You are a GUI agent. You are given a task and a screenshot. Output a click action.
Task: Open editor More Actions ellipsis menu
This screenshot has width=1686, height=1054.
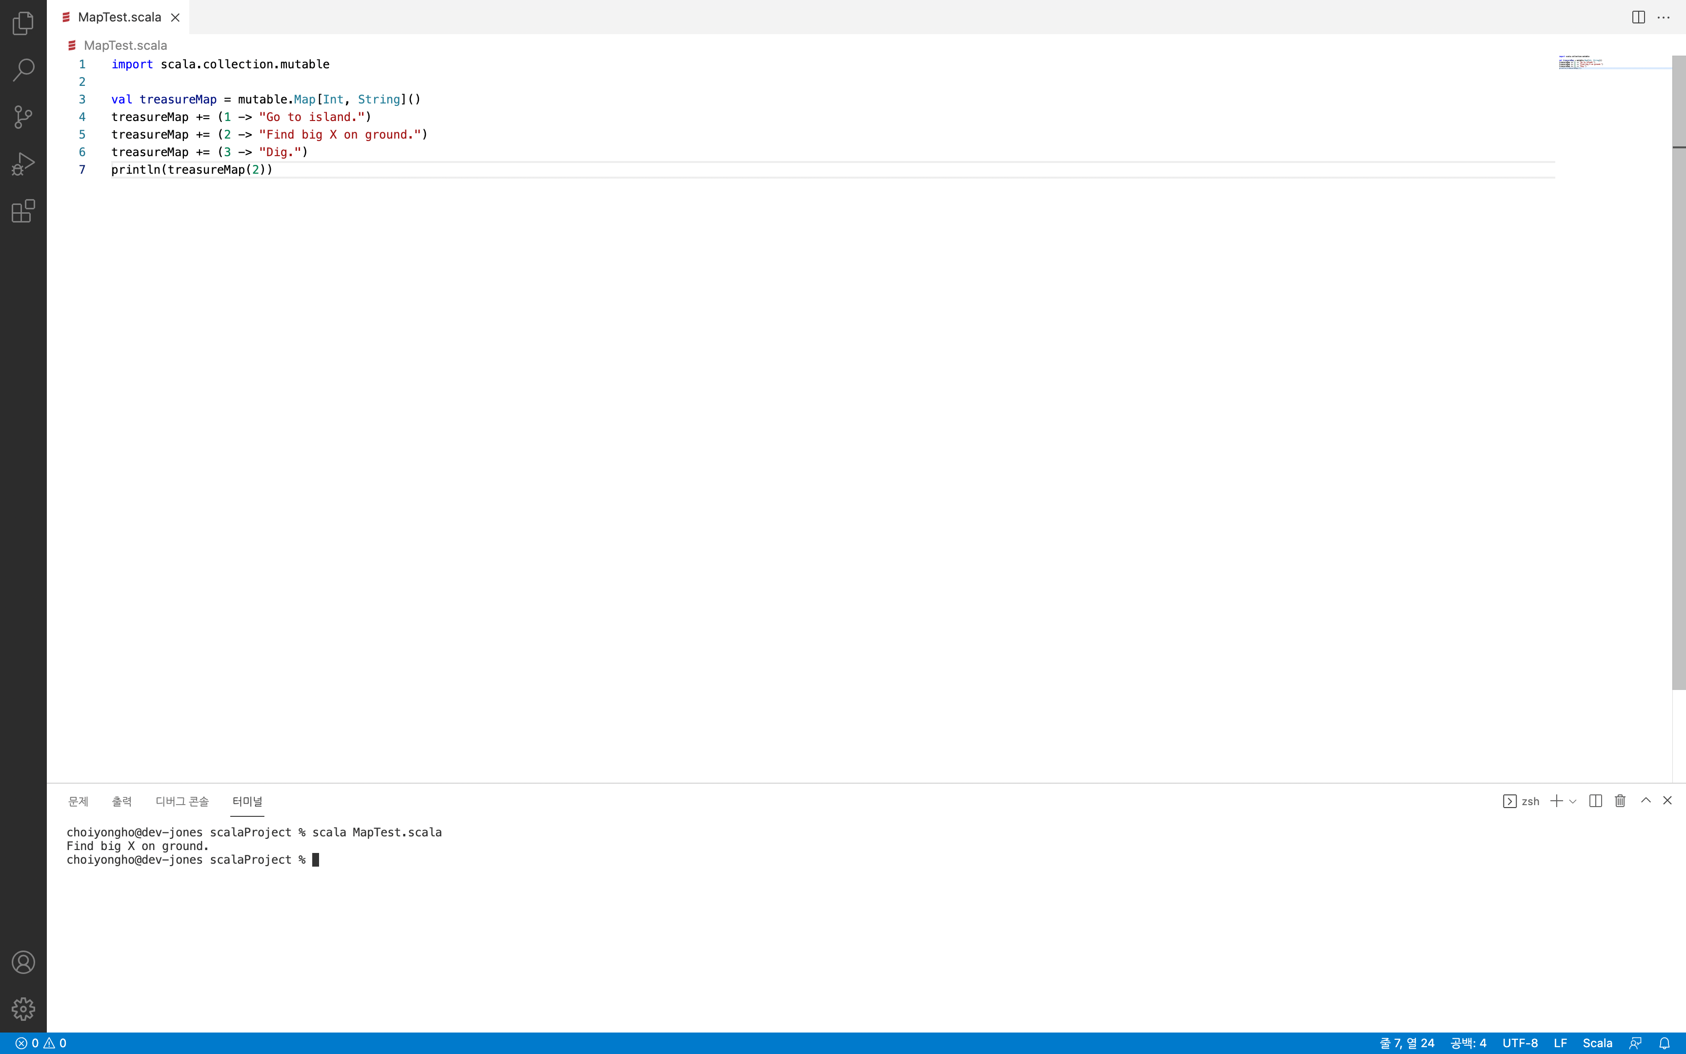[x=1664, y=18]
